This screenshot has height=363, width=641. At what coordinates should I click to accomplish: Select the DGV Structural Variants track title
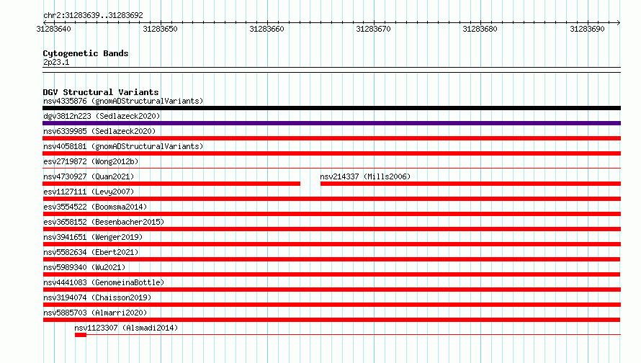101,92
